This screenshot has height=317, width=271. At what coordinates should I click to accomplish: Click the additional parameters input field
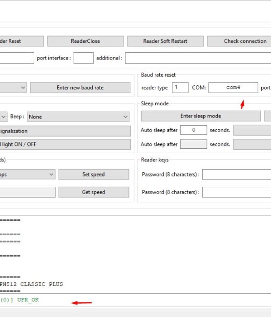[x=198, y=58]
